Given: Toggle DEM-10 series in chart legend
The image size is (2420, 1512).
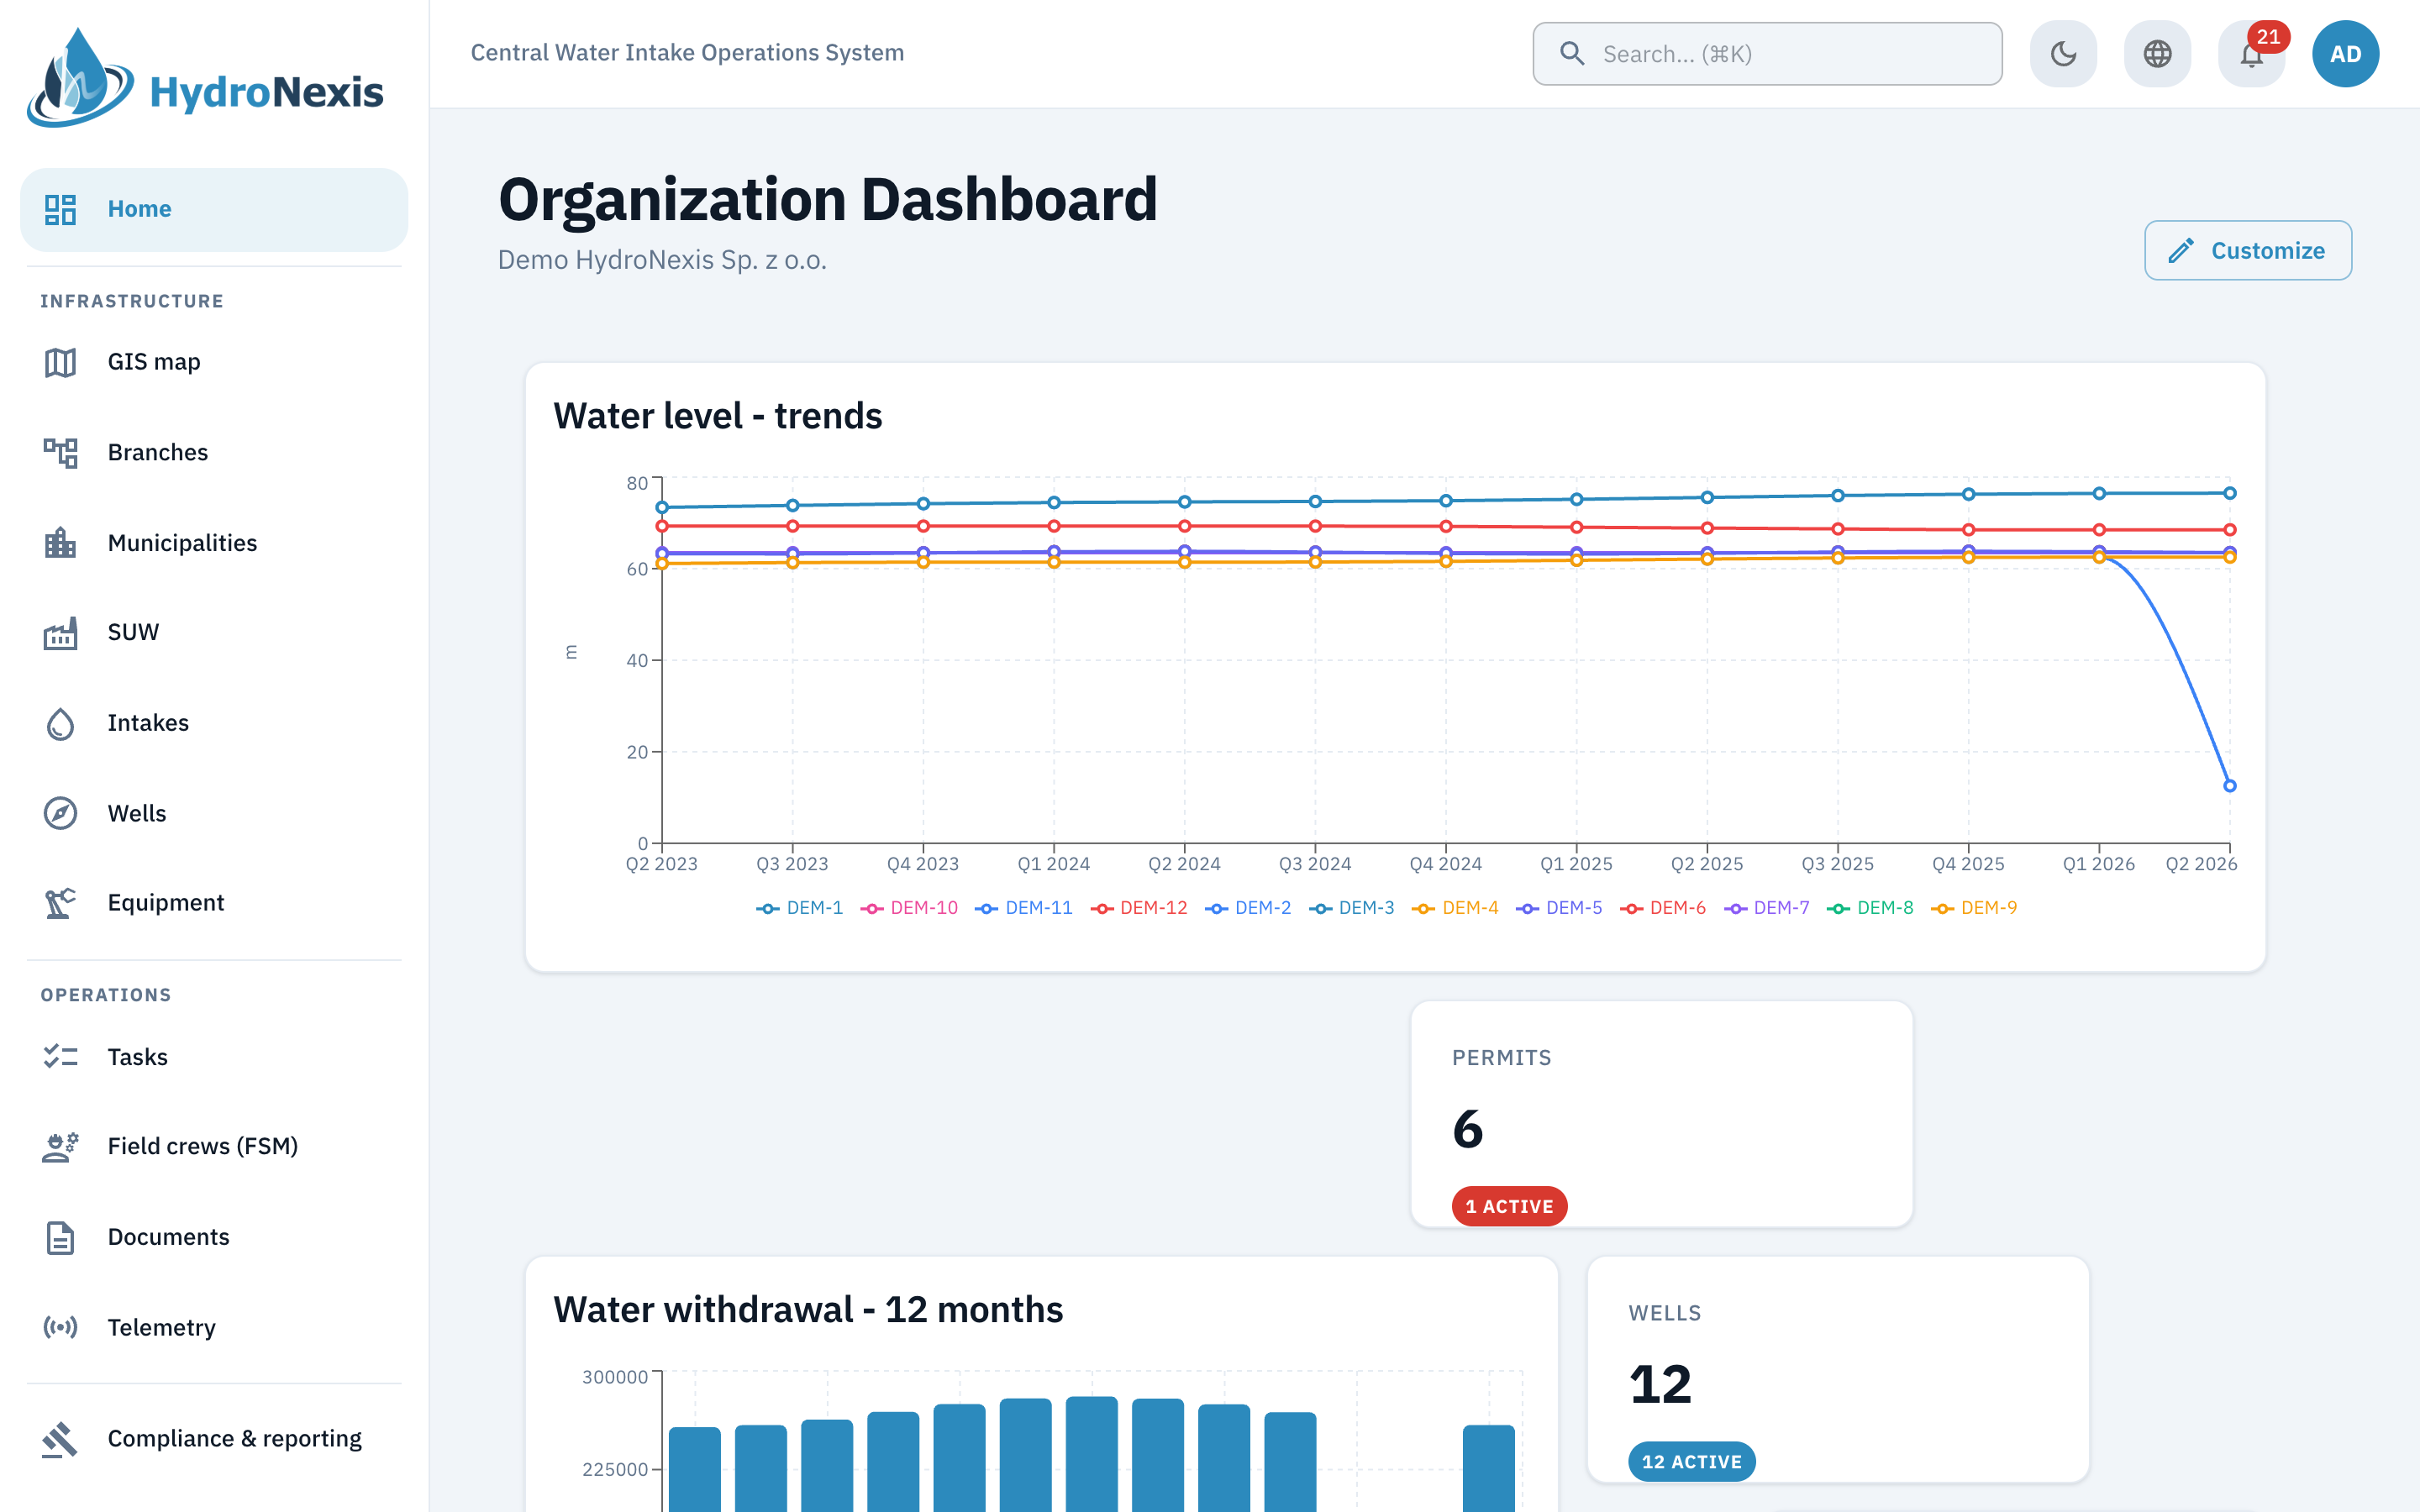Looking at the screenshot, I should 908,908.
